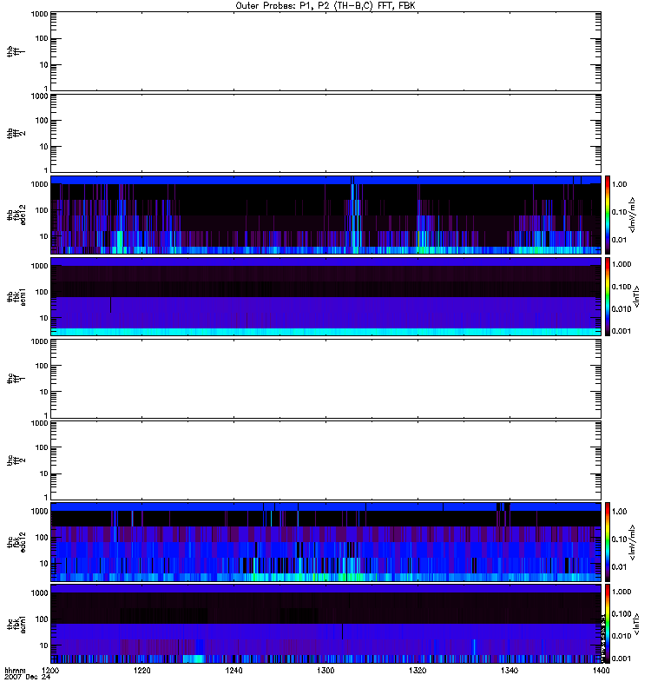Click the empty thb fff 1 plot panel

[325, 51]
